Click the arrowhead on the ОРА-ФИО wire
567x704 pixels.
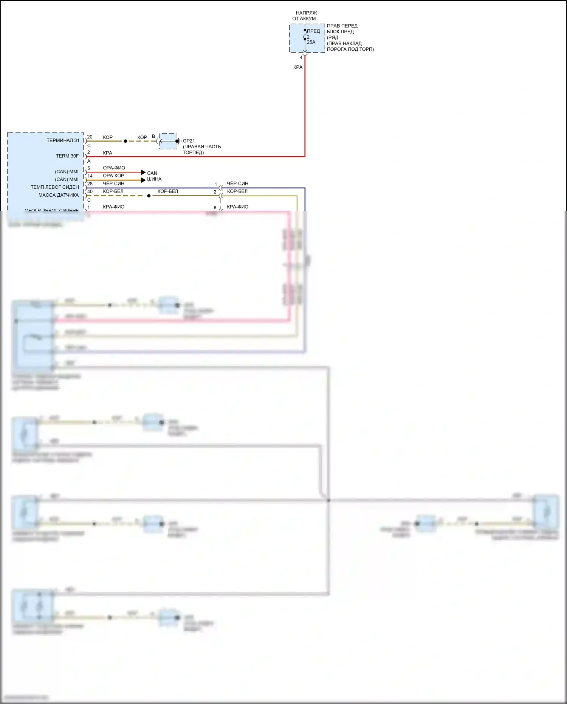pos(143,172)
